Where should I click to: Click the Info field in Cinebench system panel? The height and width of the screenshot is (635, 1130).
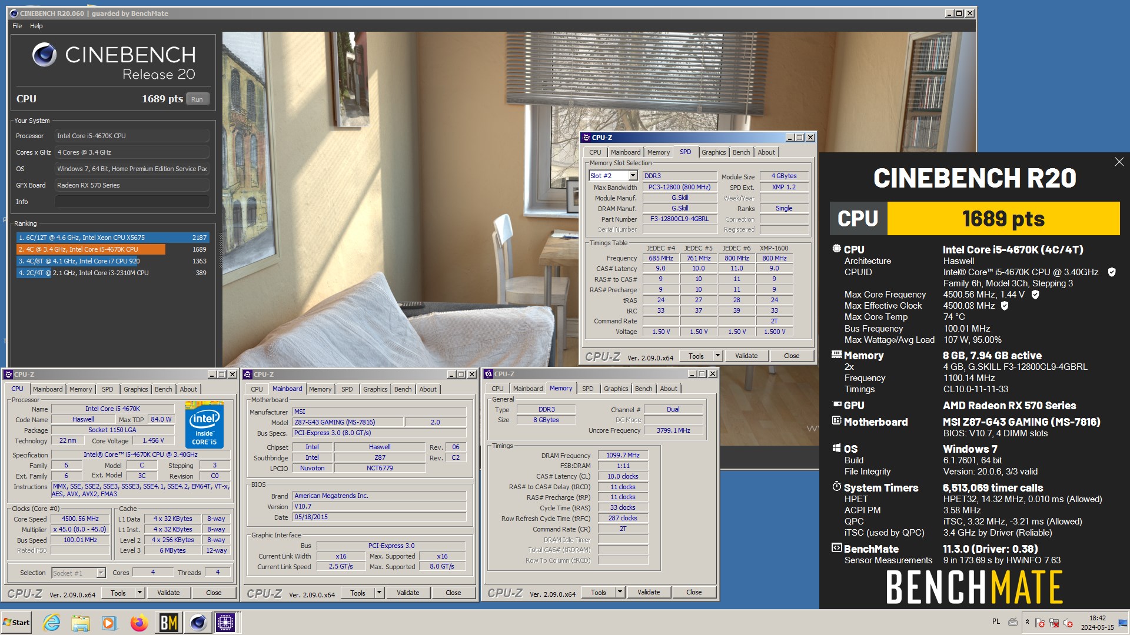click(132, 202)
